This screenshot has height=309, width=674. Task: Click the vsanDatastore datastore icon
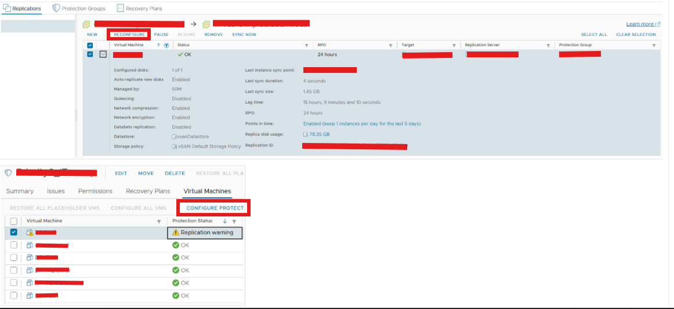point(174,137)
